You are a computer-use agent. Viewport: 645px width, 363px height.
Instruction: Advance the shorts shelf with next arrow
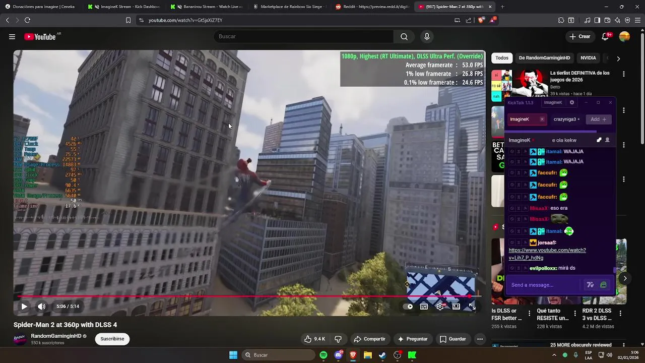625,278
